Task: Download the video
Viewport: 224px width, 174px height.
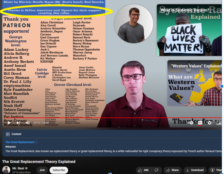Action: pos(195,170)
